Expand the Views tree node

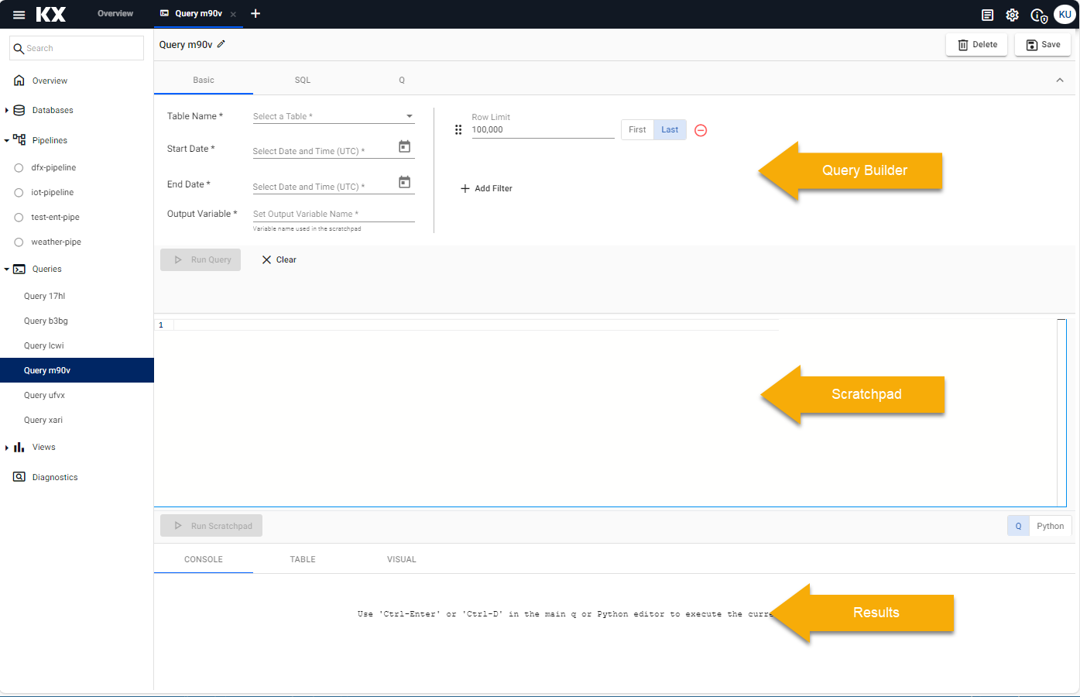click(x=7, y=447)
